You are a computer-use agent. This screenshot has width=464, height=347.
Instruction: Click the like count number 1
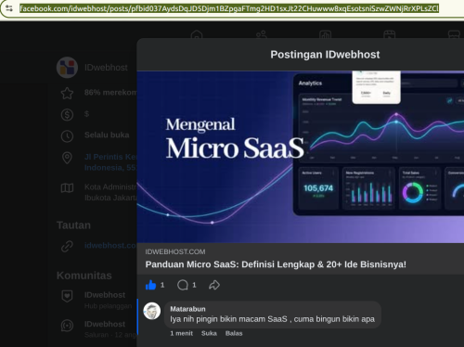click(x=162, y=285)
